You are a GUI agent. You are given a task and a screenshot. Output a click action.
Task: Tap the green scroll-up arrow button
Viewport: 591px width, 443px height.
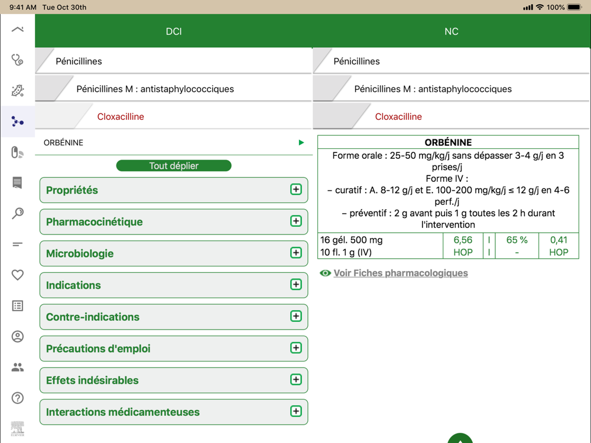[460, 438]
